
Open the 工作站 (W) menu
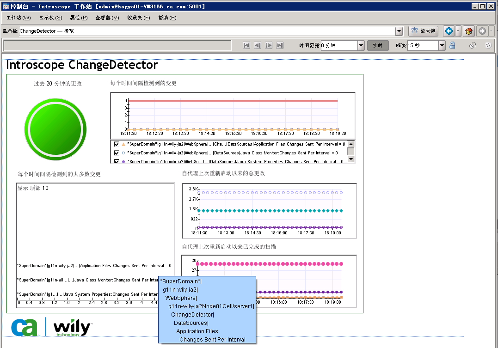click(19, 18)
